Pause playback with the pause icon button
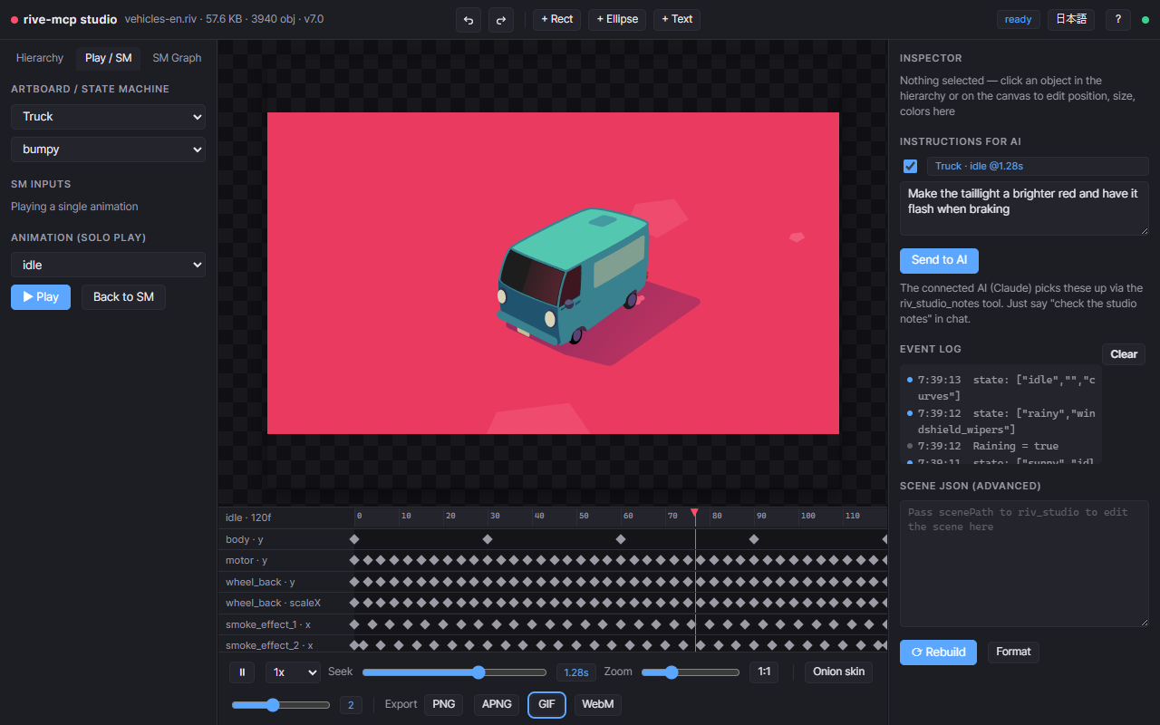This screenshot has width=1160, height=725. [x=241, y=672]
